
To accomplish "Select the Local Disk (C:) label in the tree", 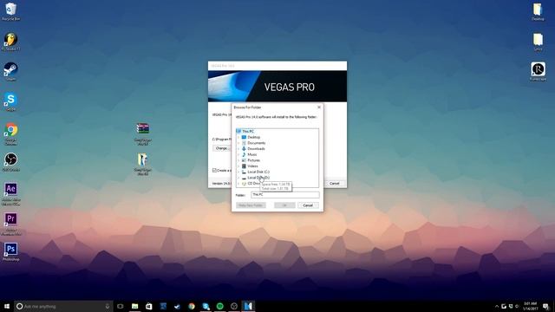I will pyautogui.click(x=258, y=172).
